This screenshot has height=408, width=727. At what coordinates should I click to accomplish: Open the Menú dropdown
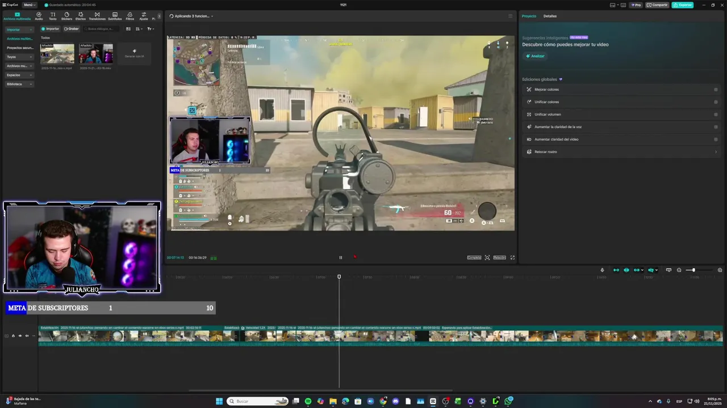28,5
